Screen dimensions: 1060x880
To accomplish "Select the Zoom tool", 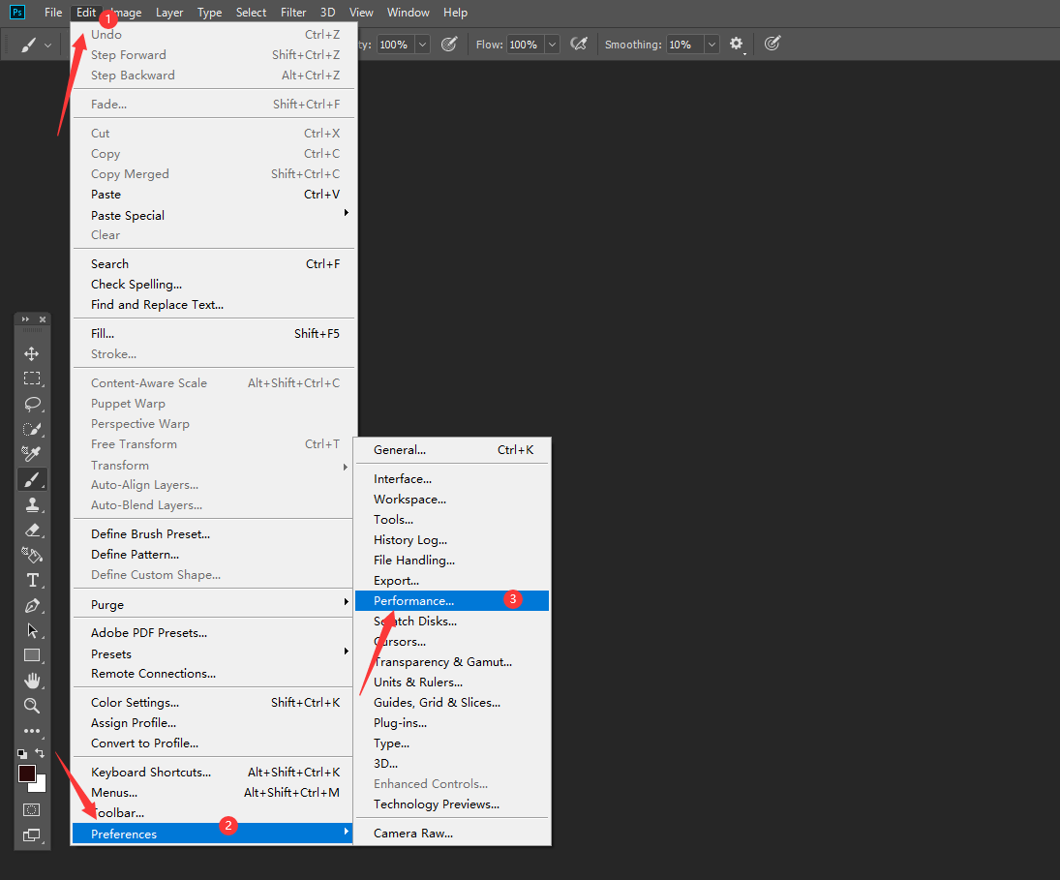I will 32,706.
